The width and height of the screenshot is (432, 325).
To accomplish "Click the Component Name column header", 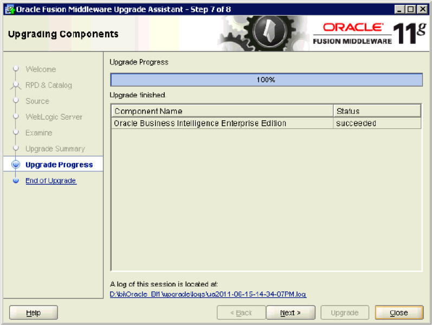I will [222, 111].
